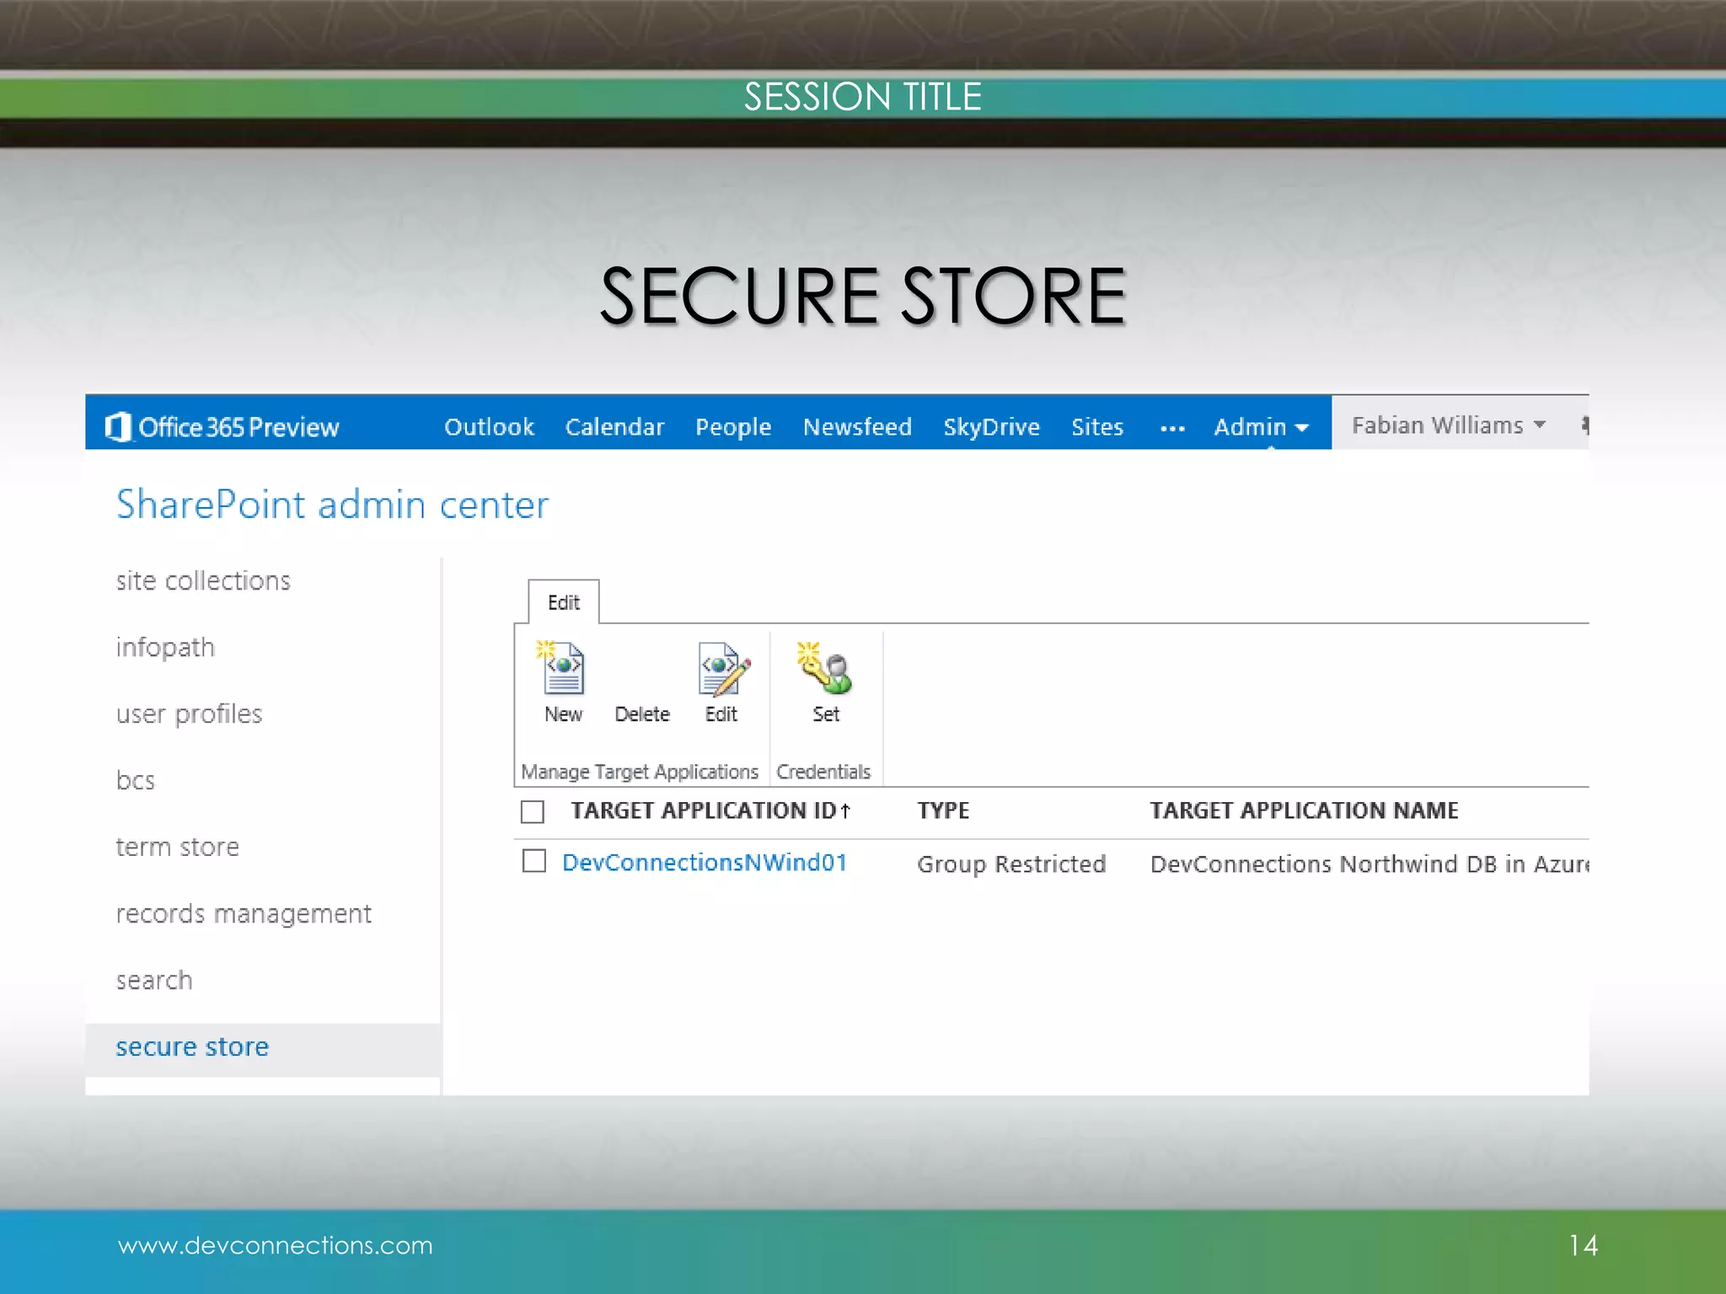Click the TYPE column header
The image size is (1726, 1294).
pyautogui.click(x=943, y=810)
